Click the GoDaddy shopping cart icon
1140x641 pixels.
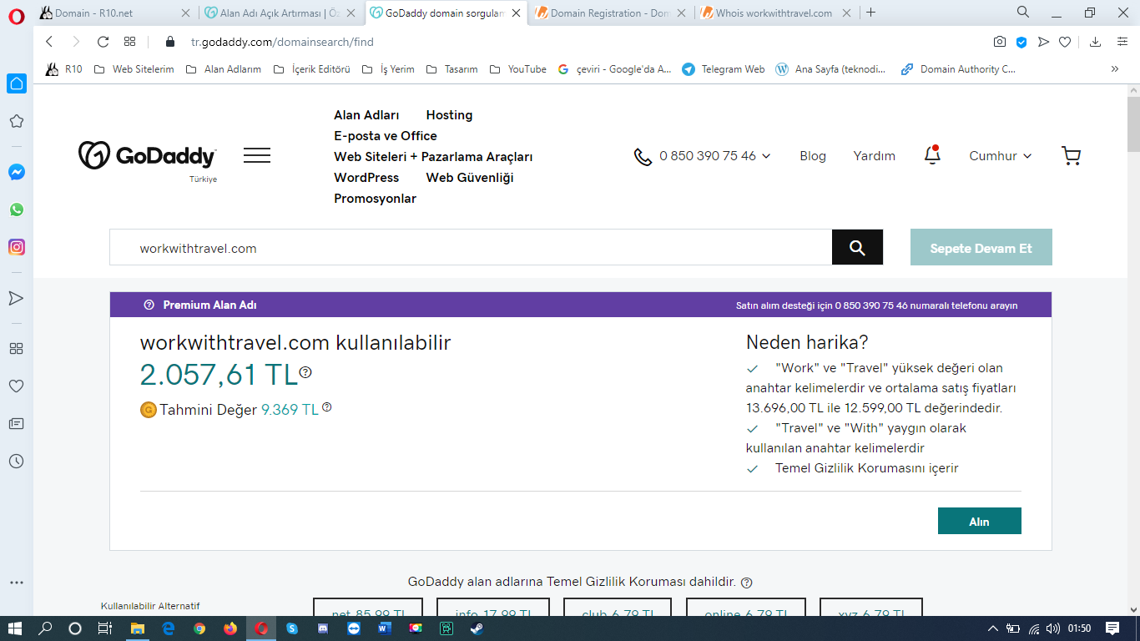click(x=1071, y=156)
